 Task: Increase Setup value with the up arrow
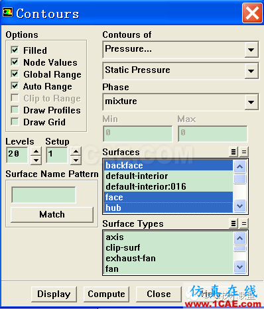[x=76, y=151]
